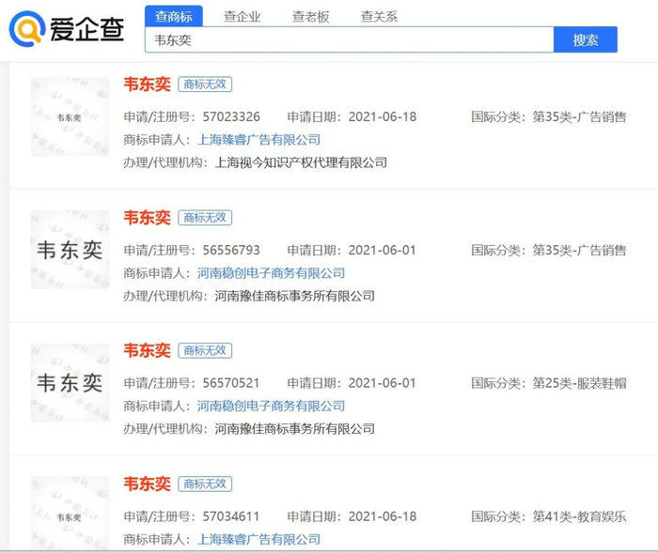Open trademark thumbnail for registration 56570521
This screenshot has width=658, height=553.
[x=70, y=383]
